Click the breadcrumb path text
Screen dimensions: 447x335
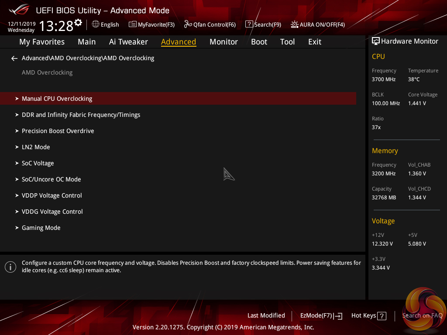[88, 58]
